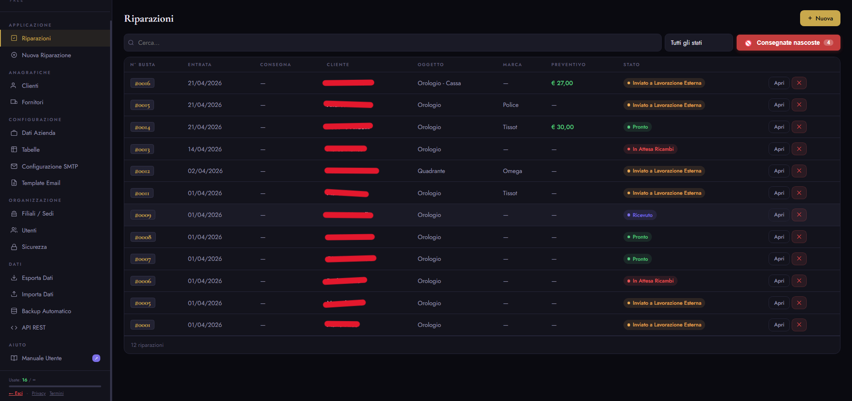Open repair #0008 with Apri
The height and width of the screenshot is (401, 852).
(x=779, y=237)
